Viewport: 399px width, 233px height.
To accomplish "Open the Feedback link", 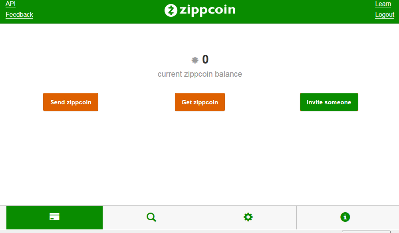I will pos(19,15).
